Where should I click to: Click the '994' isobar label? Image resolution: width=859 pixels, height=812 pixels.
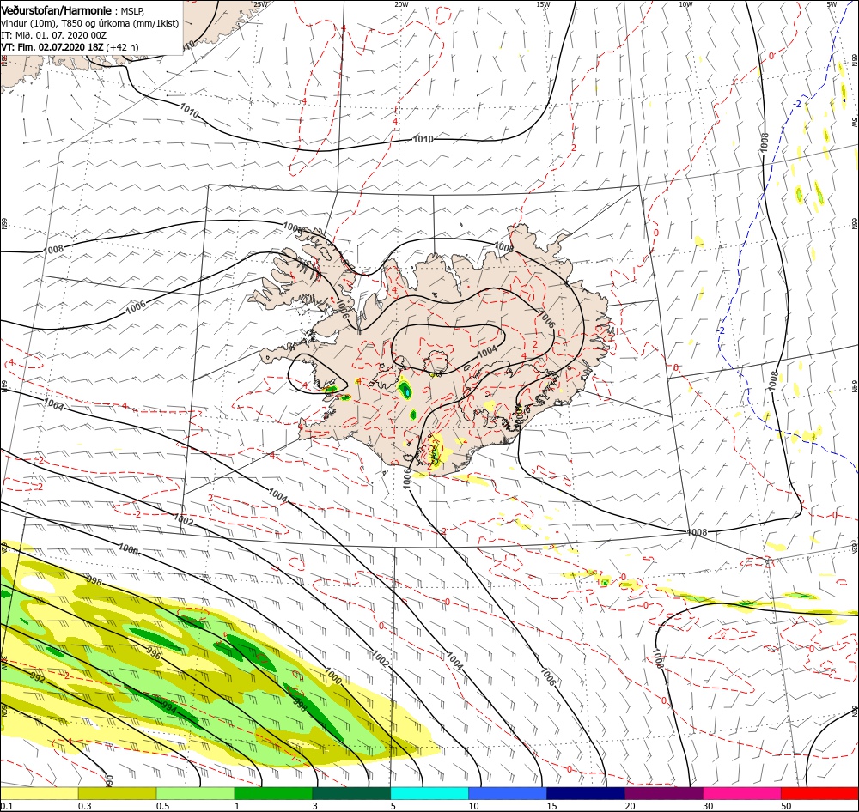click(x=169, y=709)
